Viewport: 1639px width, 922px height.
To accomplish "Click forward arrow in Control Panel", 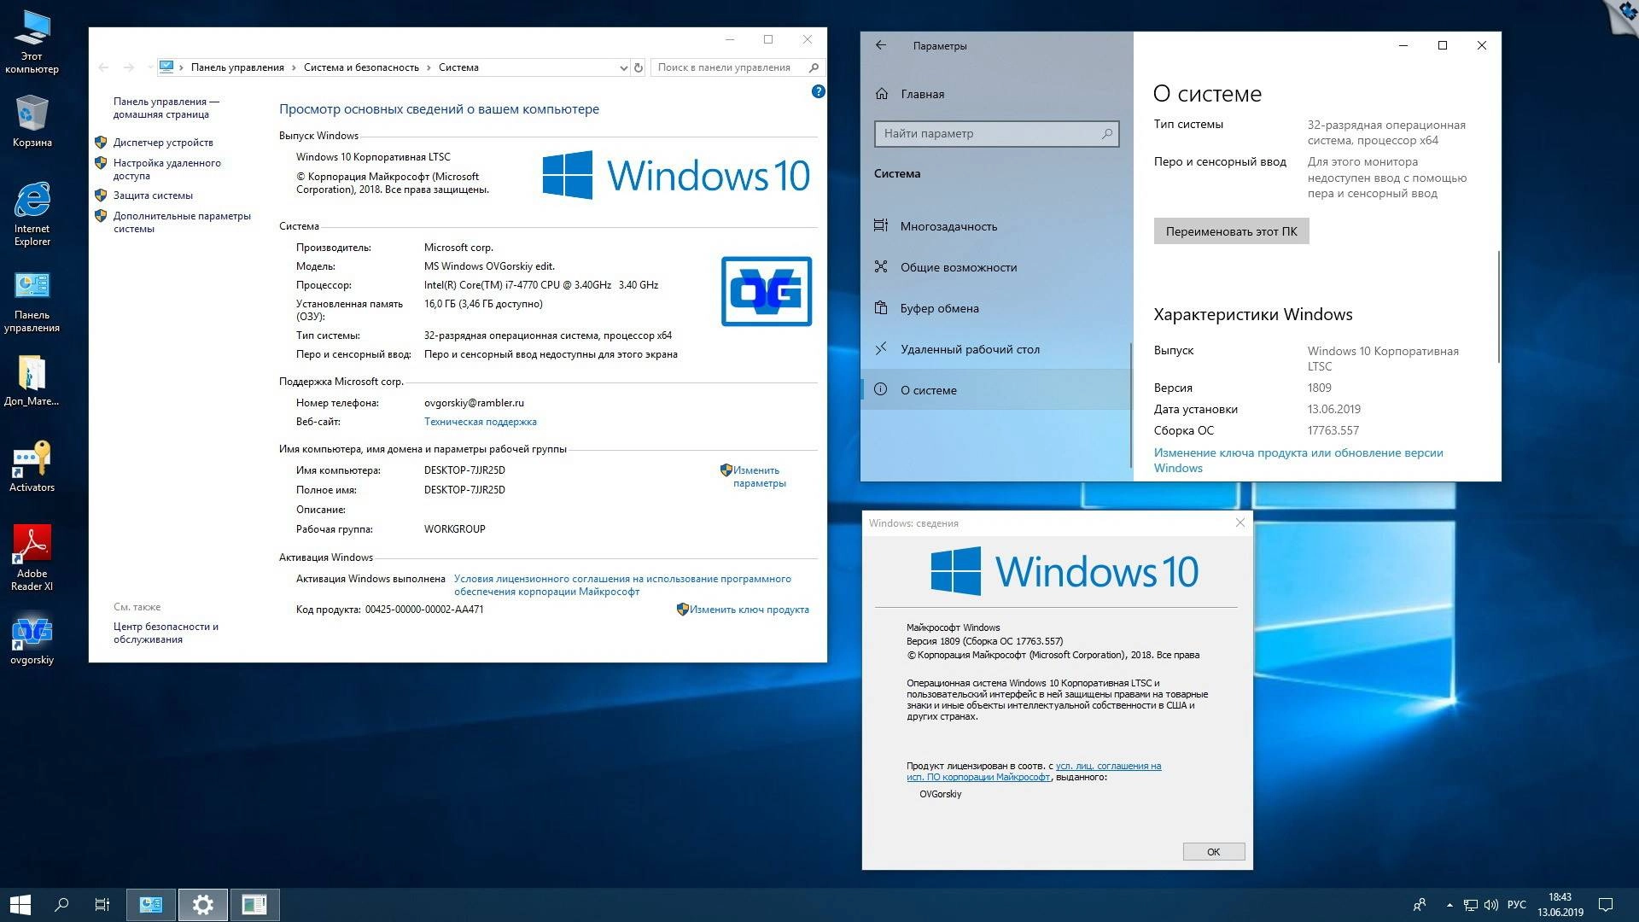I will click(x=128, y=67).
